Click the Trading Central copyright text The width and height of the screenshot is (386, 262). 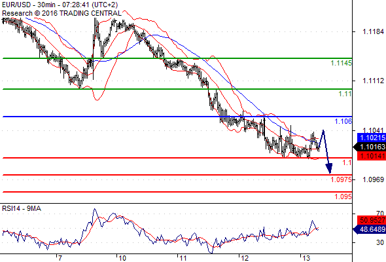point(61,13)
